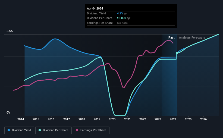Click the 2020 x-axis label
The image size is (223, 138).
[112, 119]
